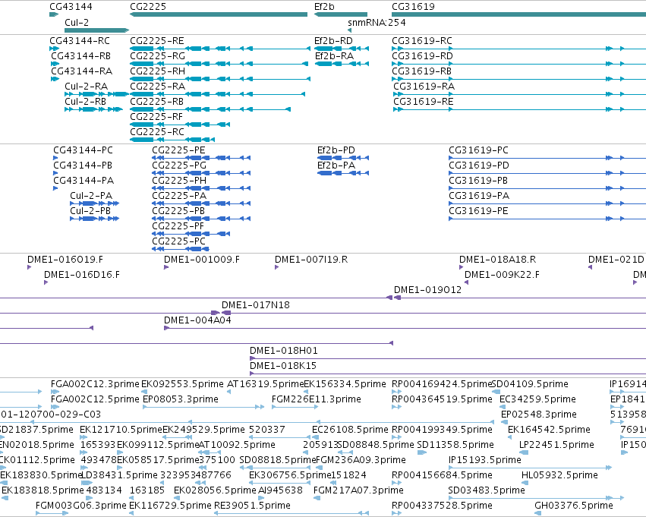Select the DME1-001O09.F label
The width and height of the screenshot is (646, 517).
(202, 260)
